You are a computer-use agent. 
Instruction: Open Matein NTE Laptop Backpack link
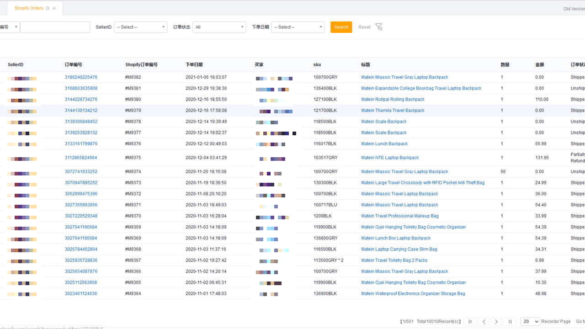click(390, 158)
